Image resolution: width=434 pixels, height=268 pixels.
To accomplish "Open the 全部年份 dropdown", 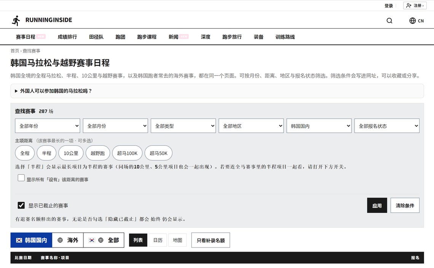I will 48,126.
